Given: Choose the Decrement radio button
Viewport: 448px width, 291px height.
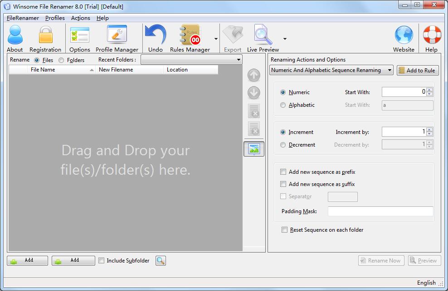Looking at the screenshot, I should [283, 145].
